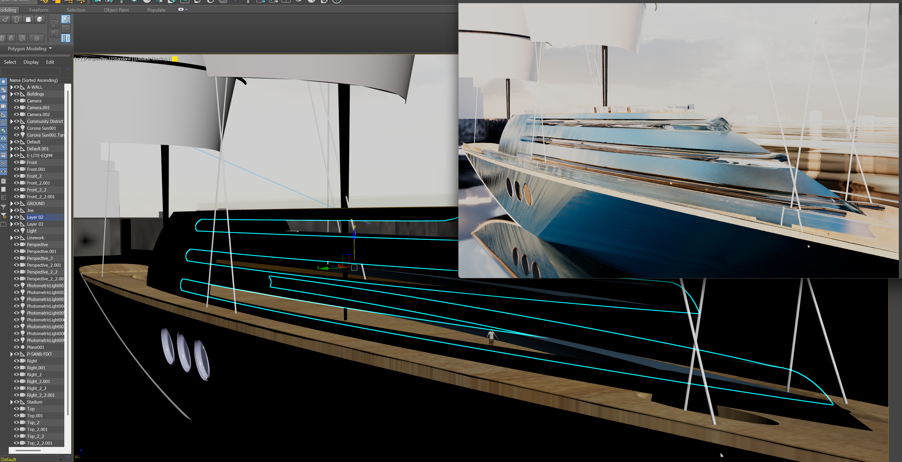Toggle visibility of Linework layer

[x=16, y=238]
